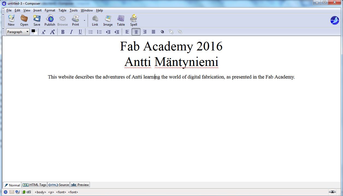Publish the page with the Publish icon

50,20
